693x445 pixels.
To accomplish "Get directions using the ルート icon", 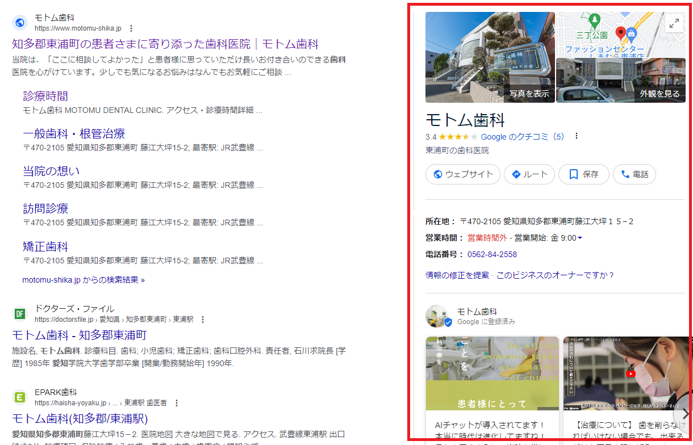I will point(516,174).
